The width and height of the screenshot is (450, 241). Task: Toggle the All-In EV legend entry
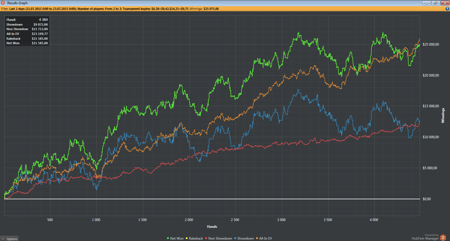point(265,238)
